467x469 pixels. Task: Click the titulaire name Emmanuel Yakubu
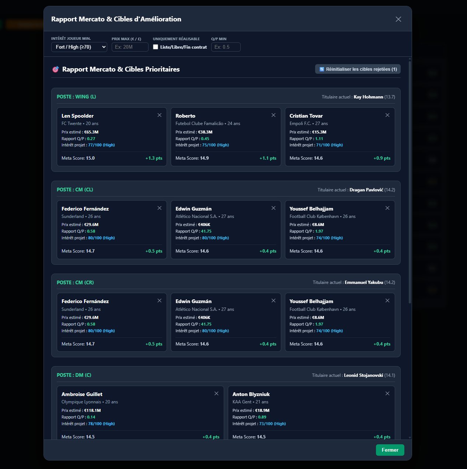point(364,282)
